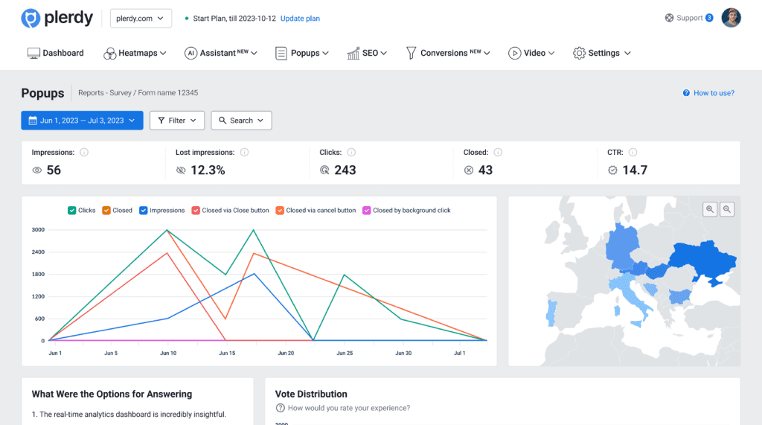
Task: Click the Conversions funnel icon
Action: point(411,53)
